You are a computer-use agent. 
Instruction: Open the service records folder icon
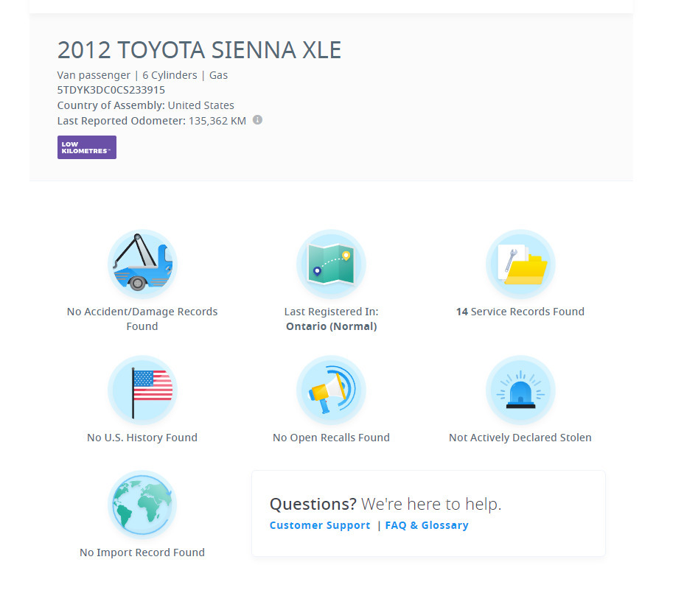(520, 264)
